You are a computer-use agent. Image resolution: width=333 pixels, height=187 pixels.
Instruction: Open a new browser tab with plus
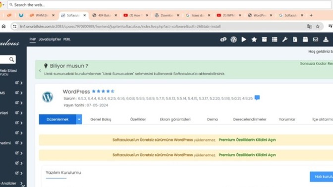pyautogui.click(x=311, y=15)
